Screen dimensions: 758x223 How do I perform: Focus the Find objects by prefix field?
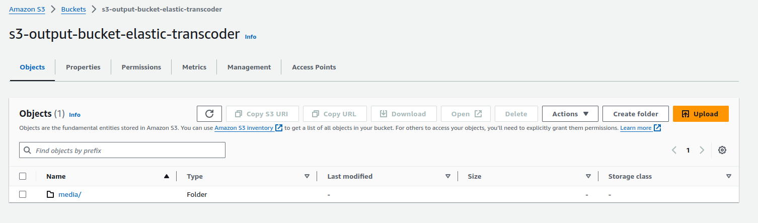pyautogui.click(x=122, y=151)
